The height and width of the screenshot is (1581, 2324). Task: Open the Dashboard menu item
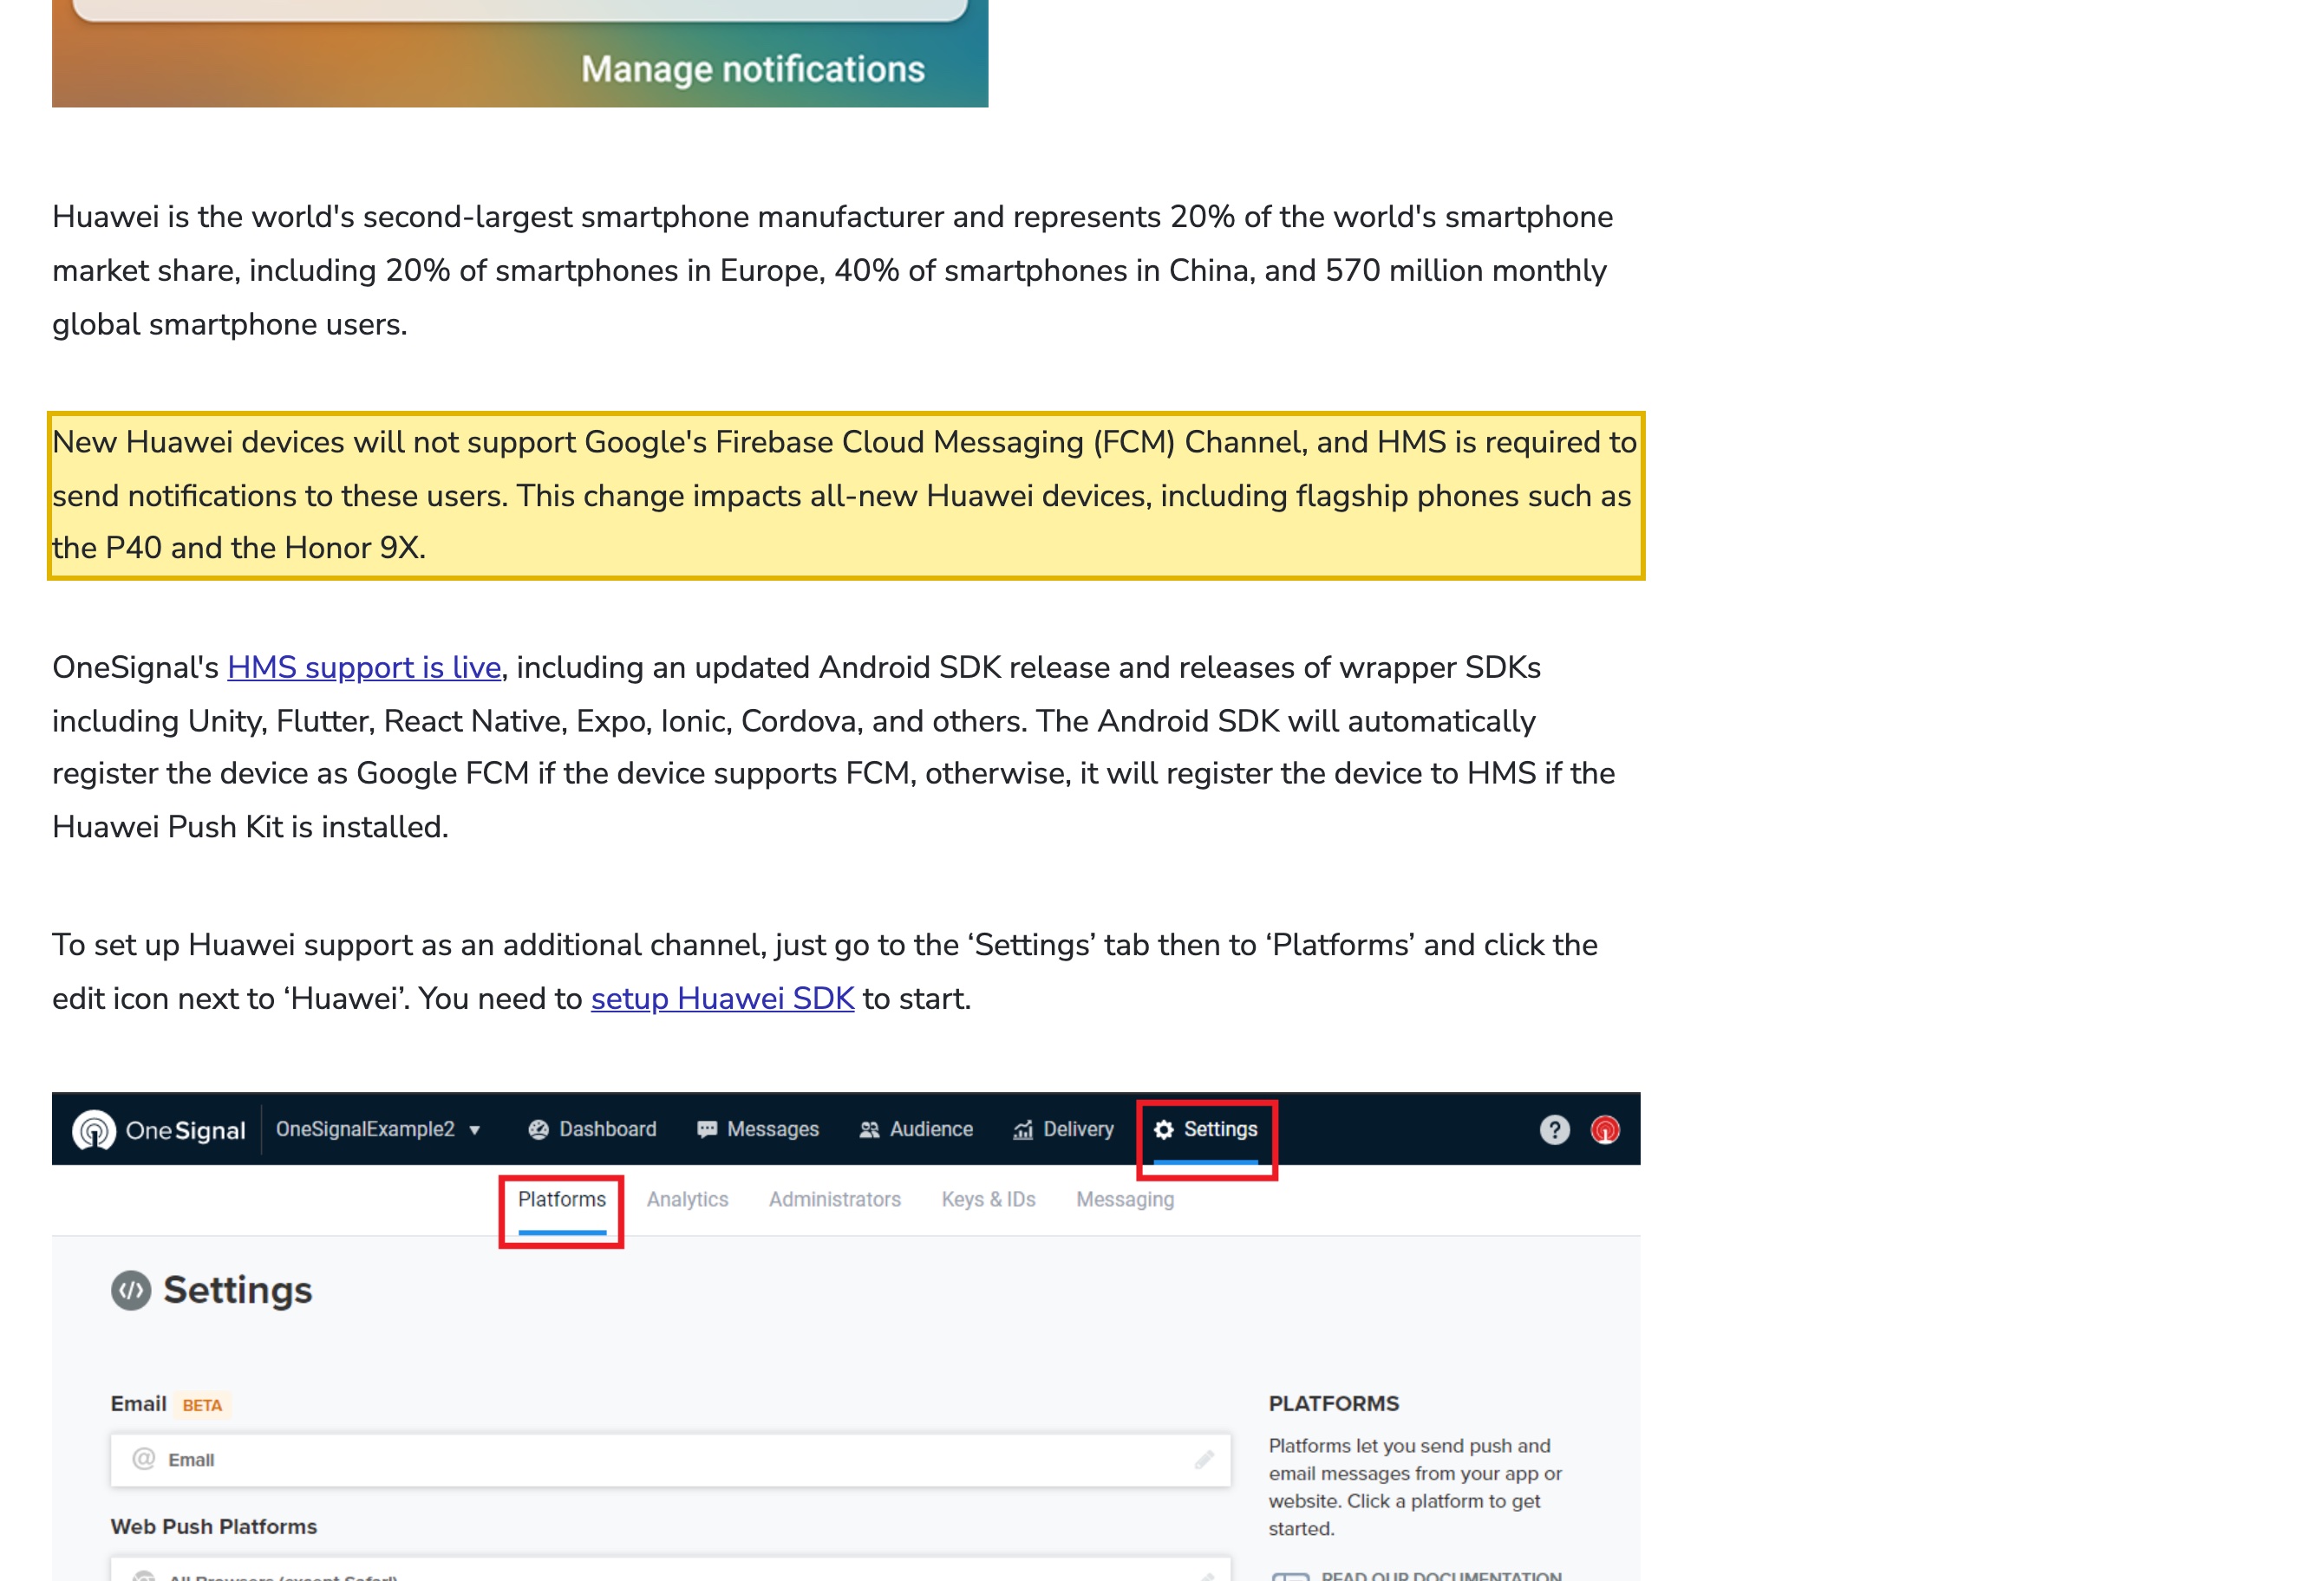[x=592, y=1129]
